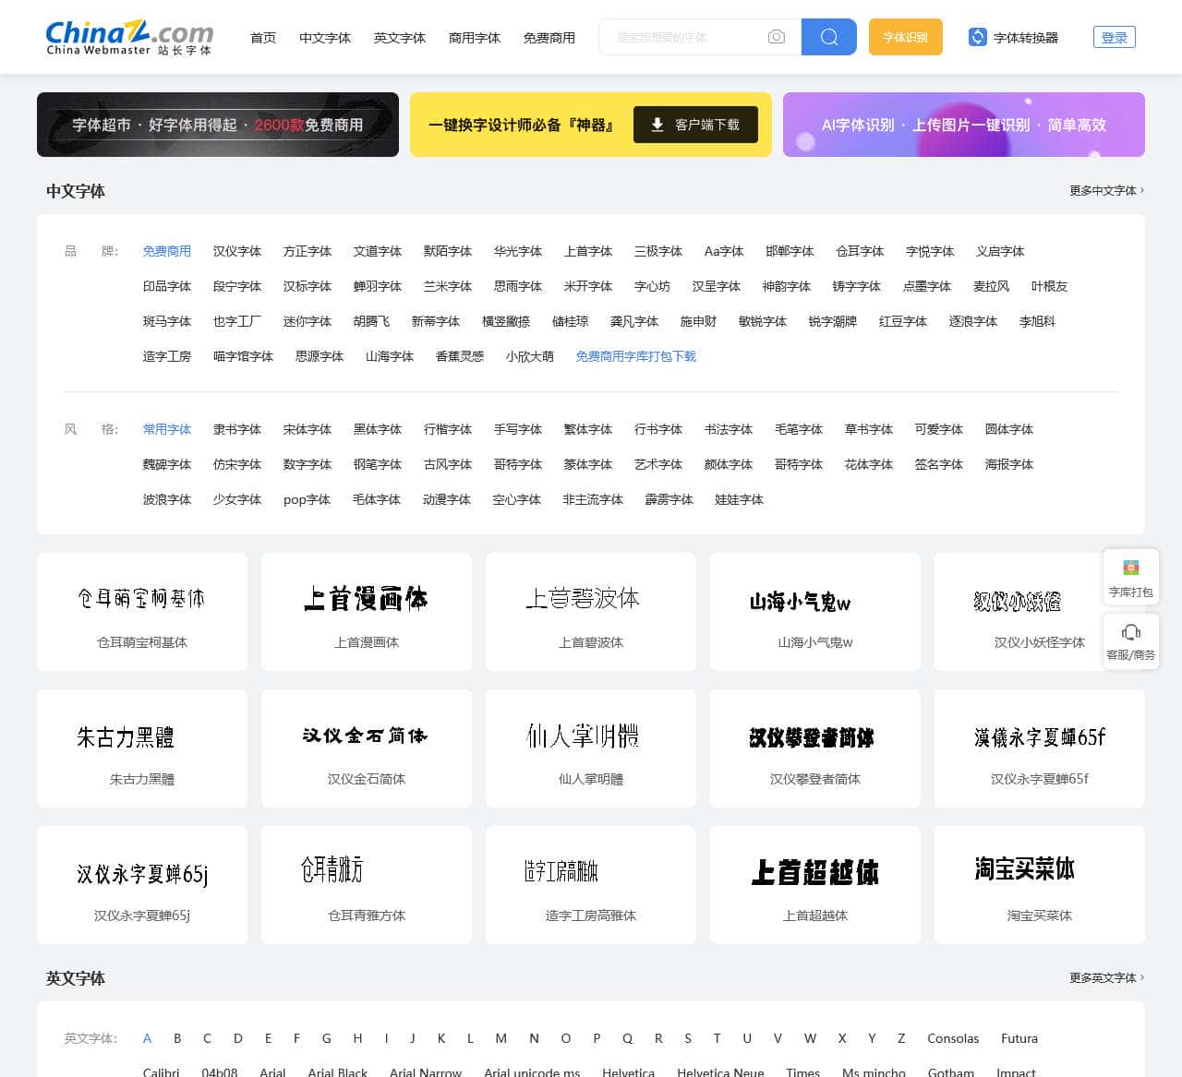1182x1077 pixels.
Task: Click the camera image-search icon
Action: (776, 37)
